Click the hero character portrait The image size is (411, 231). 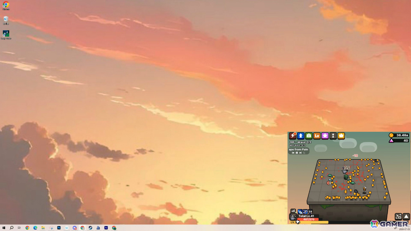click(293, 217)
